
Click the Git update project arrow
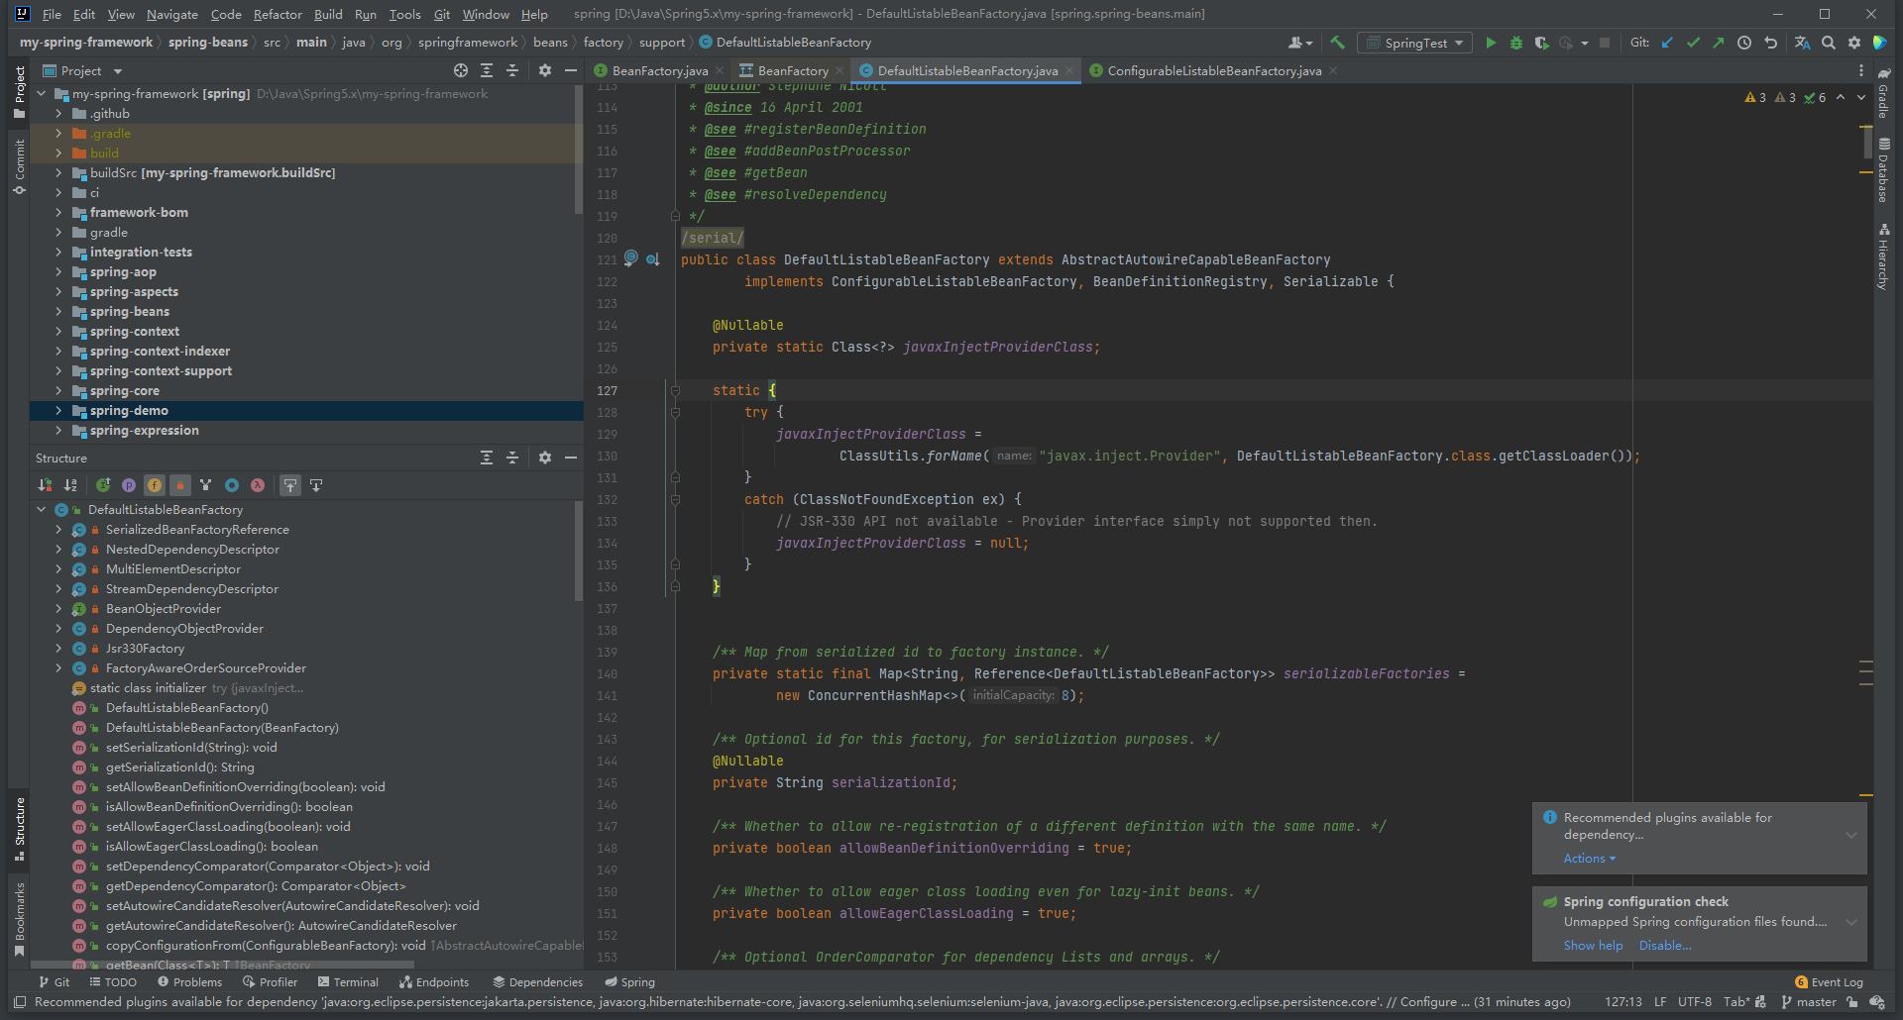pos(1667,43)
